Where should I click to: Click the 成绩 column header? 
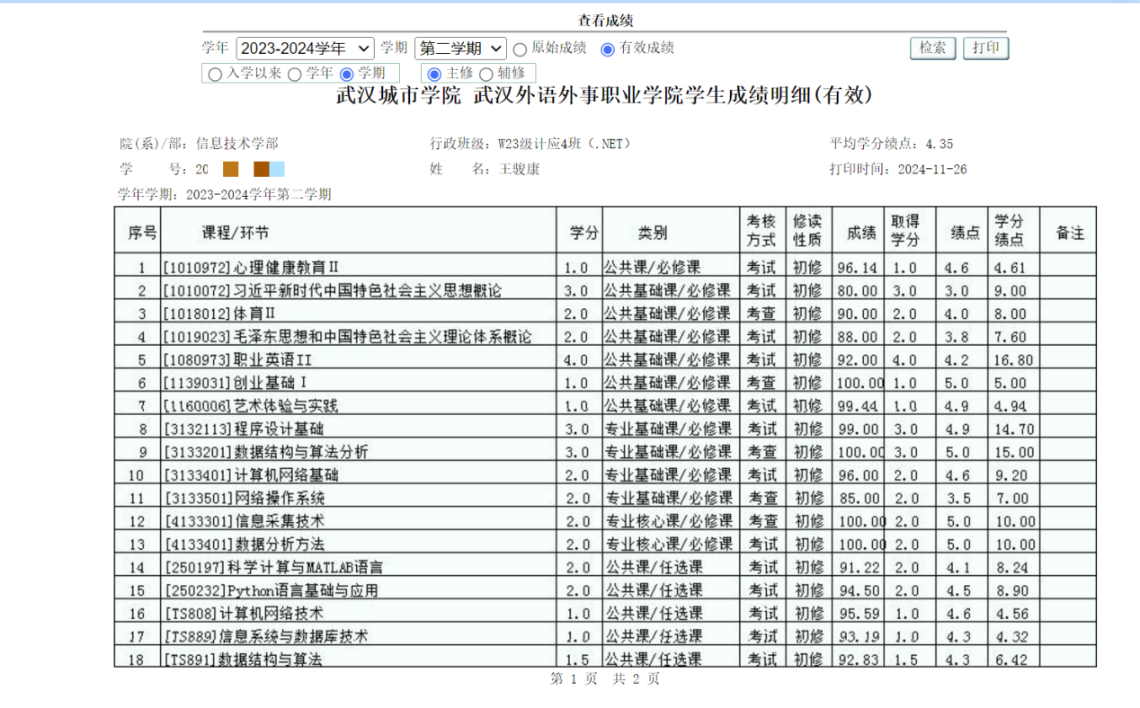click(x=860, y=233)
